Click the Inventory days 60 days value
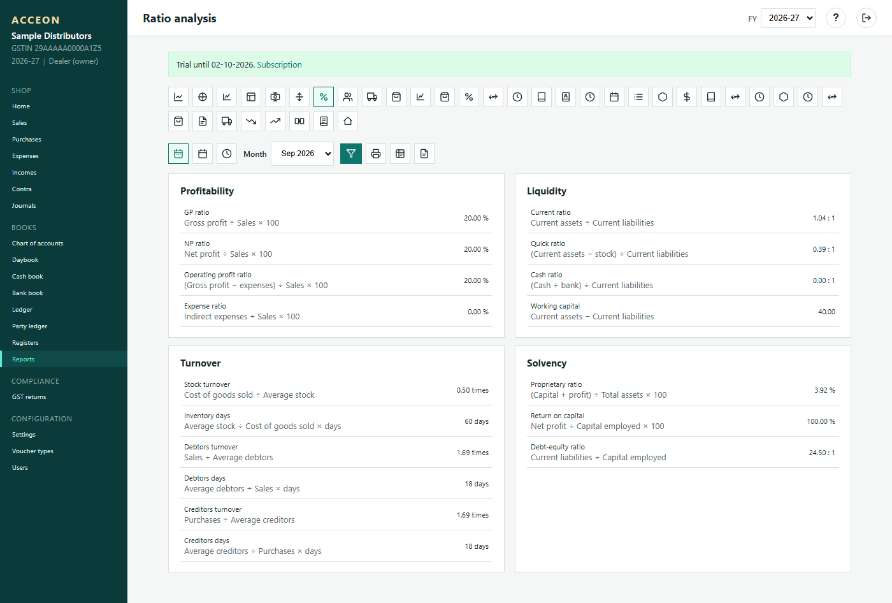892x603 pixels. [x=477, y=421]
